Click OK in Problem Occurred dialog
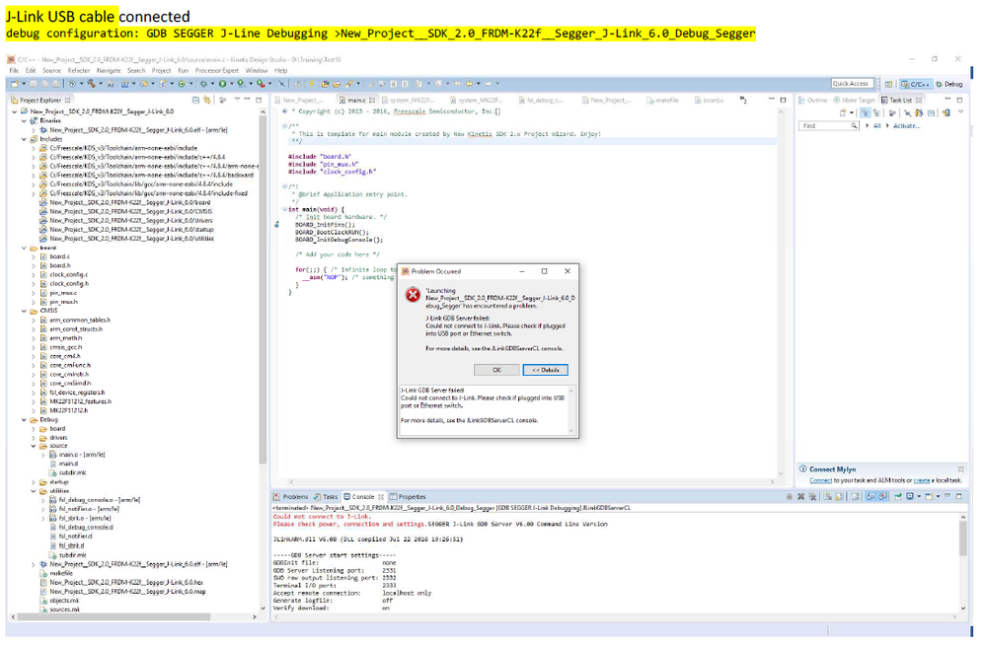Image resolution: width=985 pixels, height=646 pixels. point(496,370)
